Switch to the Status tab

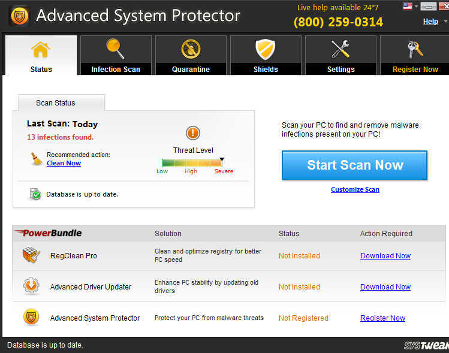(41, 55)
